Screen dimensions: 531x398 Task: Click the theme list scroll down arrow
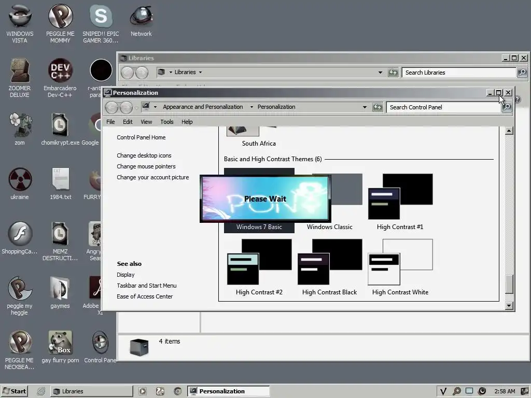pyautogui.click(x=509, y=306)
